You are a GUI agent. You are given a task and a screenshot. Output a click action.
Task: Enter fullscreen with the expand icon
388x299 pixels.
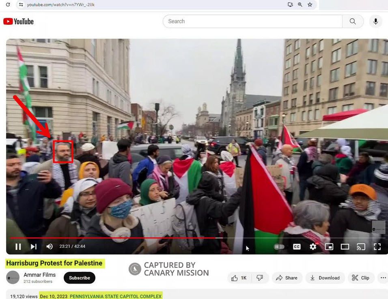(x=377, y=246)
